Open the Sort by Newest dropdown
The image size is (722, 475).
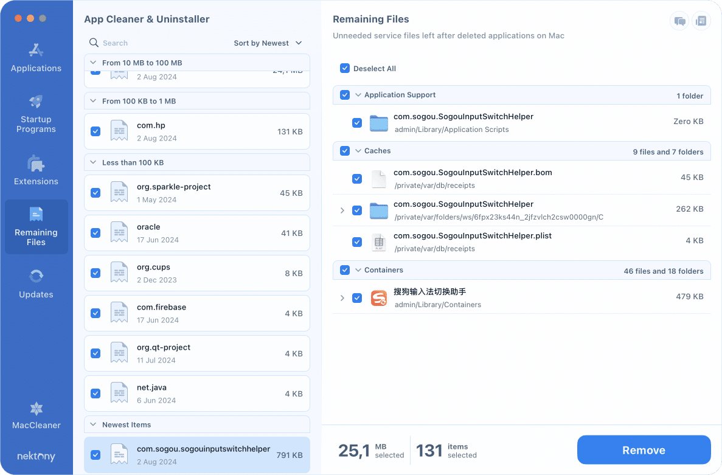(x=267, y=43)
